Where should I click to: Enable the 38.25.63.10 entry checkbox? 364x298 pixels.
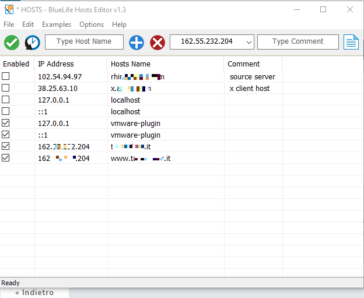[x=6, y=87]
